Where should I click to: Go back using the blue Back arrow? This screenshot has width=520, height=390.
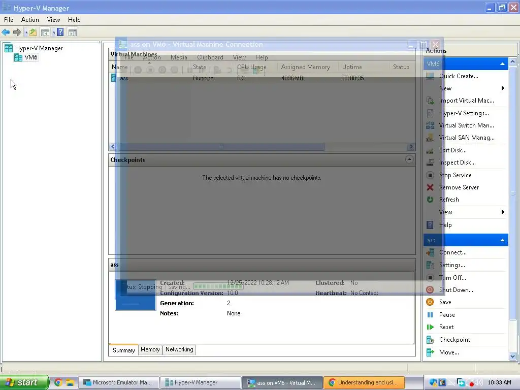click(x=6, y=32)
